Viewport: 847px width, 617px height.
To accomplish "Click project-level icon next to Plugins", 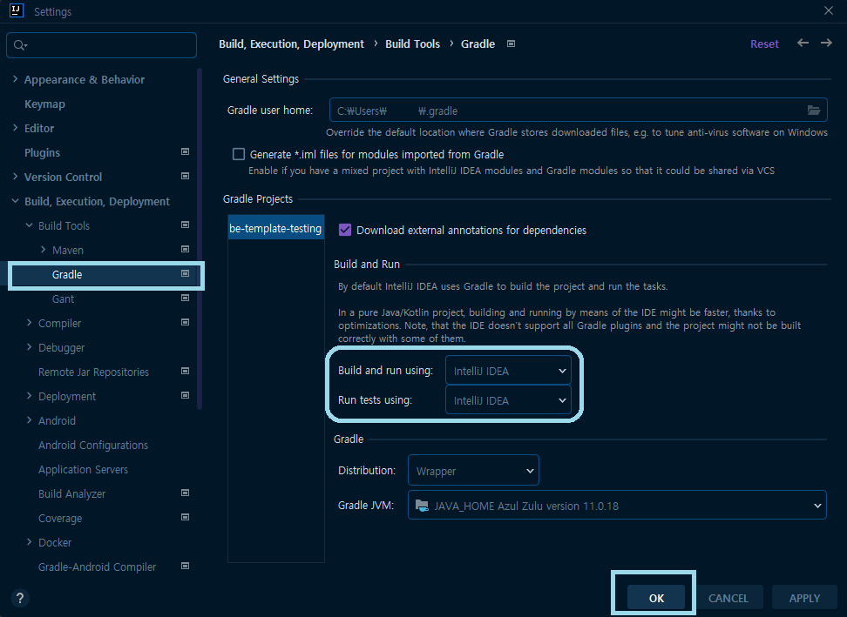I will click(186, 151).
